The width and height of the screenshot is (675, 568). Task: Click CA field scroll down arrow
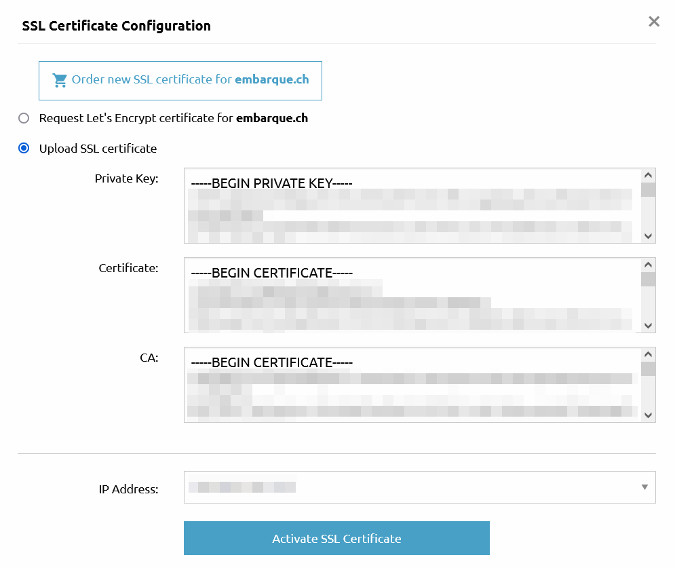(649, 415)
